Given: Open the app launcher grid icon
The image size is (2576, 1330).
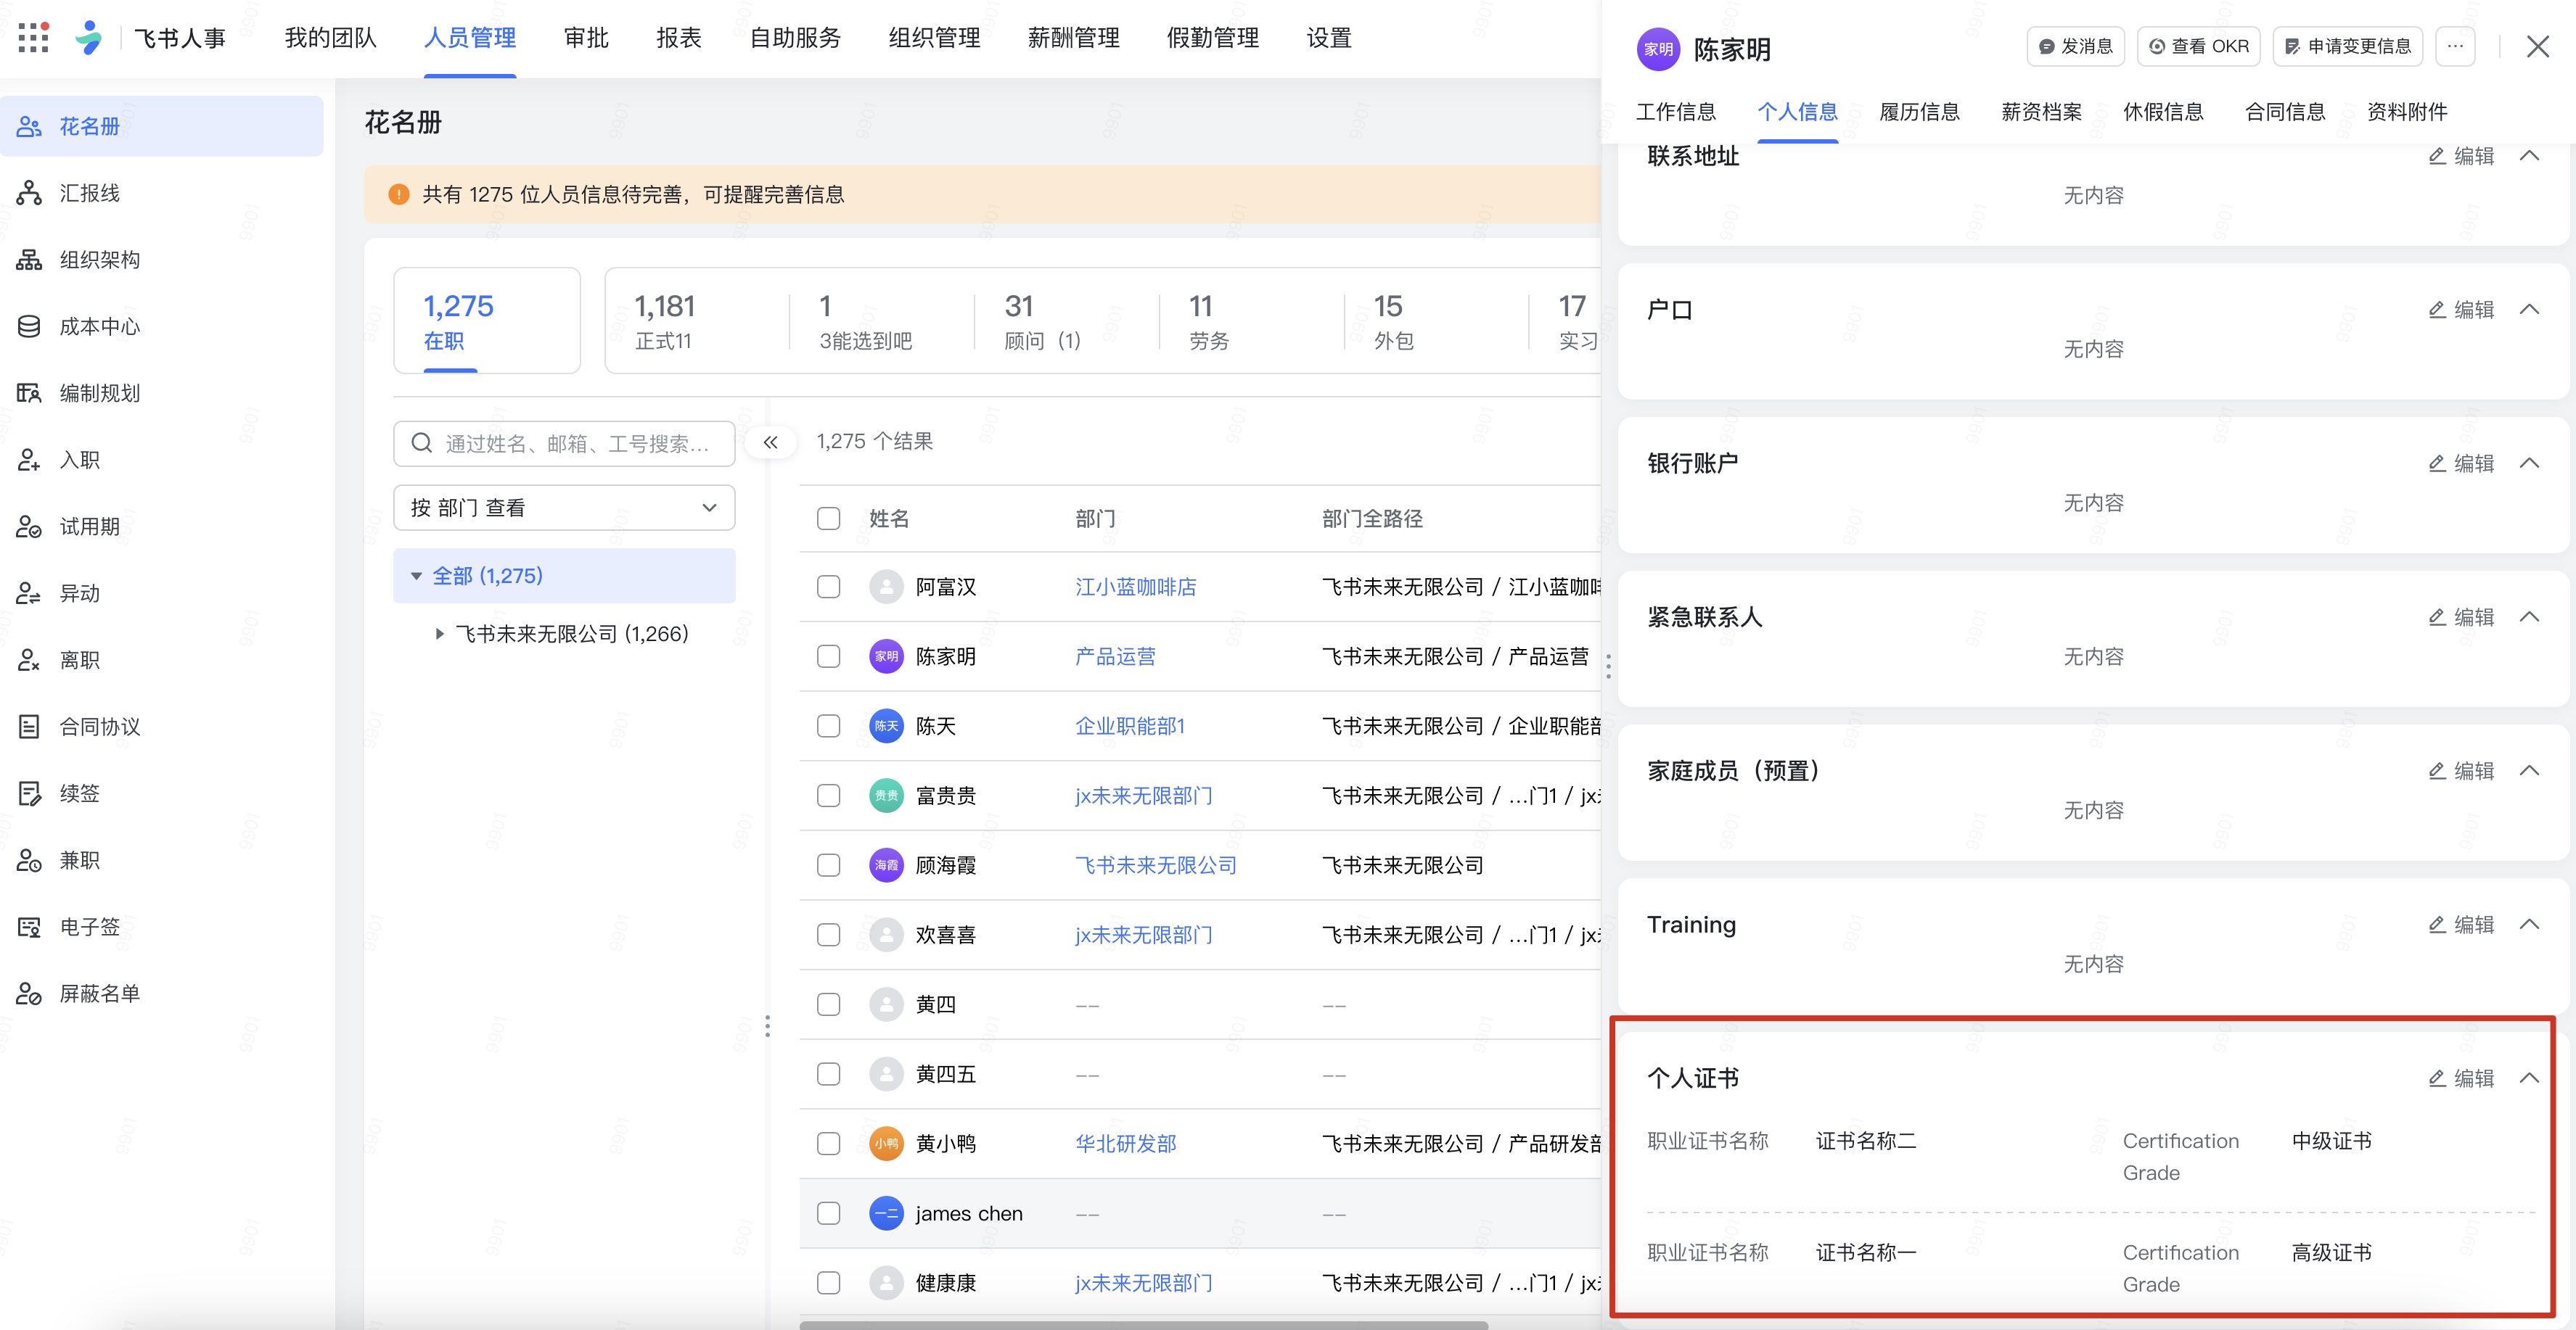Looking at the screenshot, I should [x=33, y=37].
